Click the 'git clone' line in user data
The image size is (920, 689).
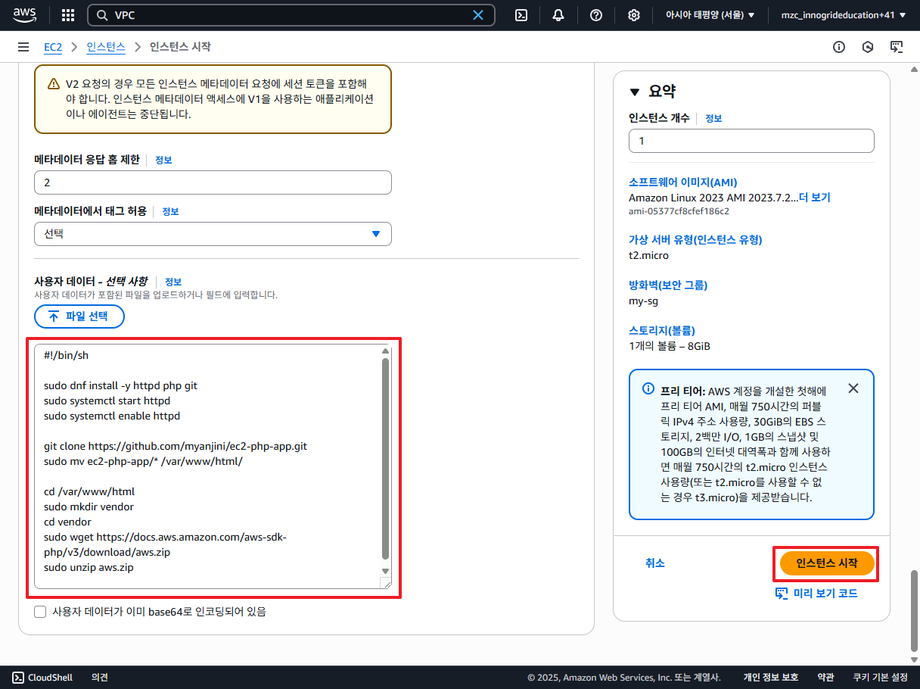(x=176, y=446)
